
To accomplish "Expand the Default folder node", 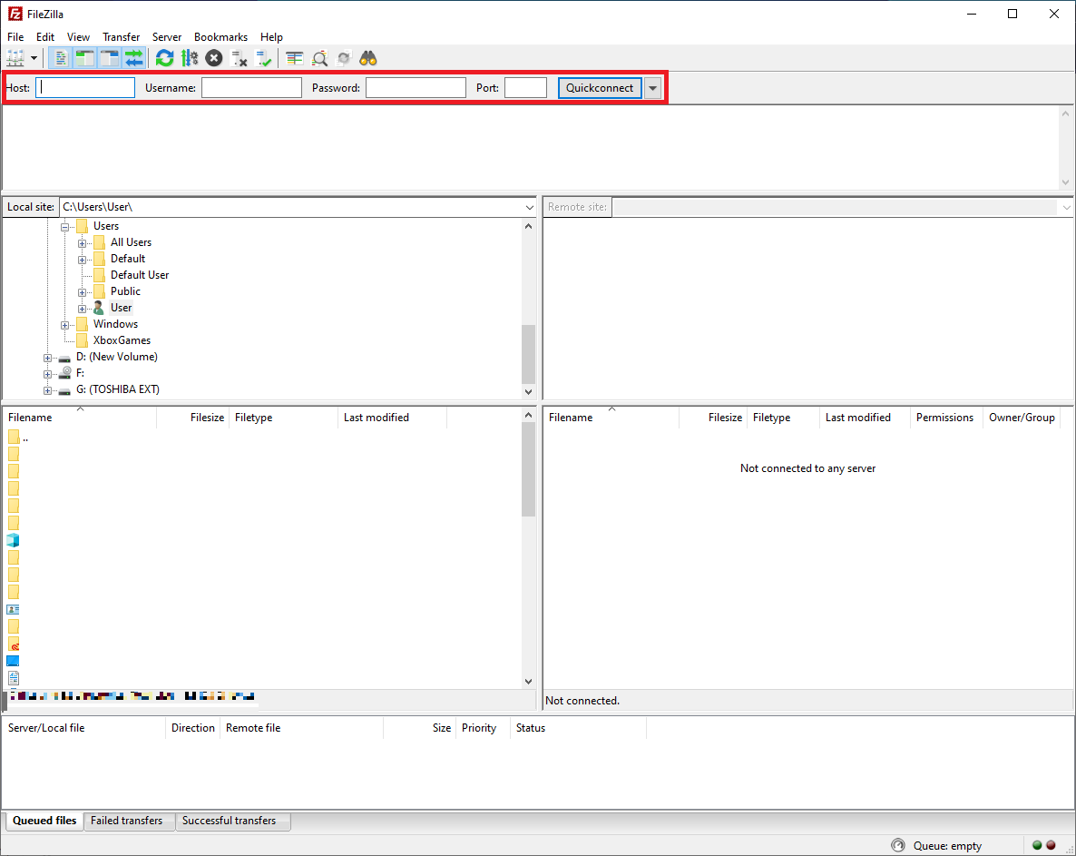I will 83,260.
